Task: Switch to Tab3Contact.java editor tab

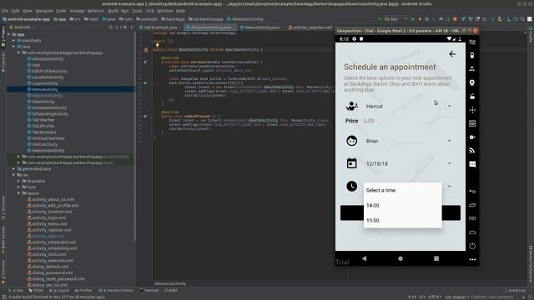Action: 160,27
